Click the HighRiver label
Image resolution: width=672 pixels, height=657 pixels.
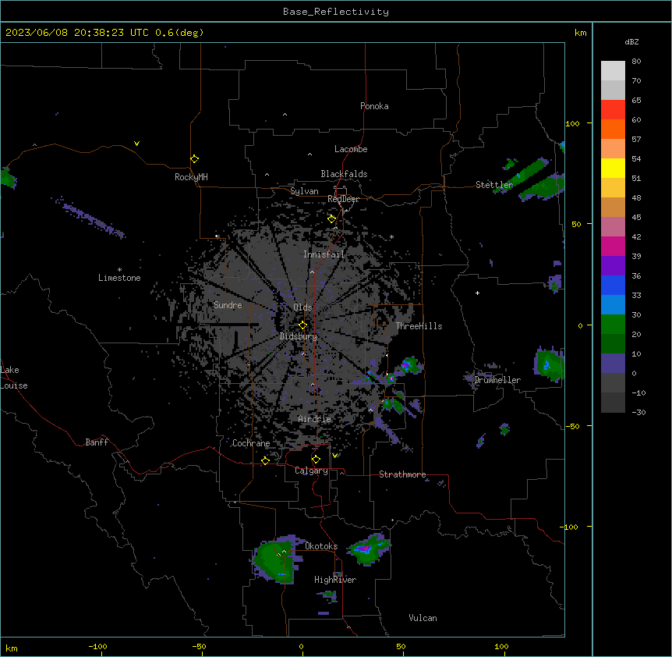tap(335, 580)
